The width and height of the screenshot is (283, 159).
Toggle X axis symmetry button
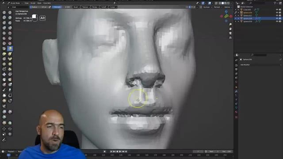point(190,7)
